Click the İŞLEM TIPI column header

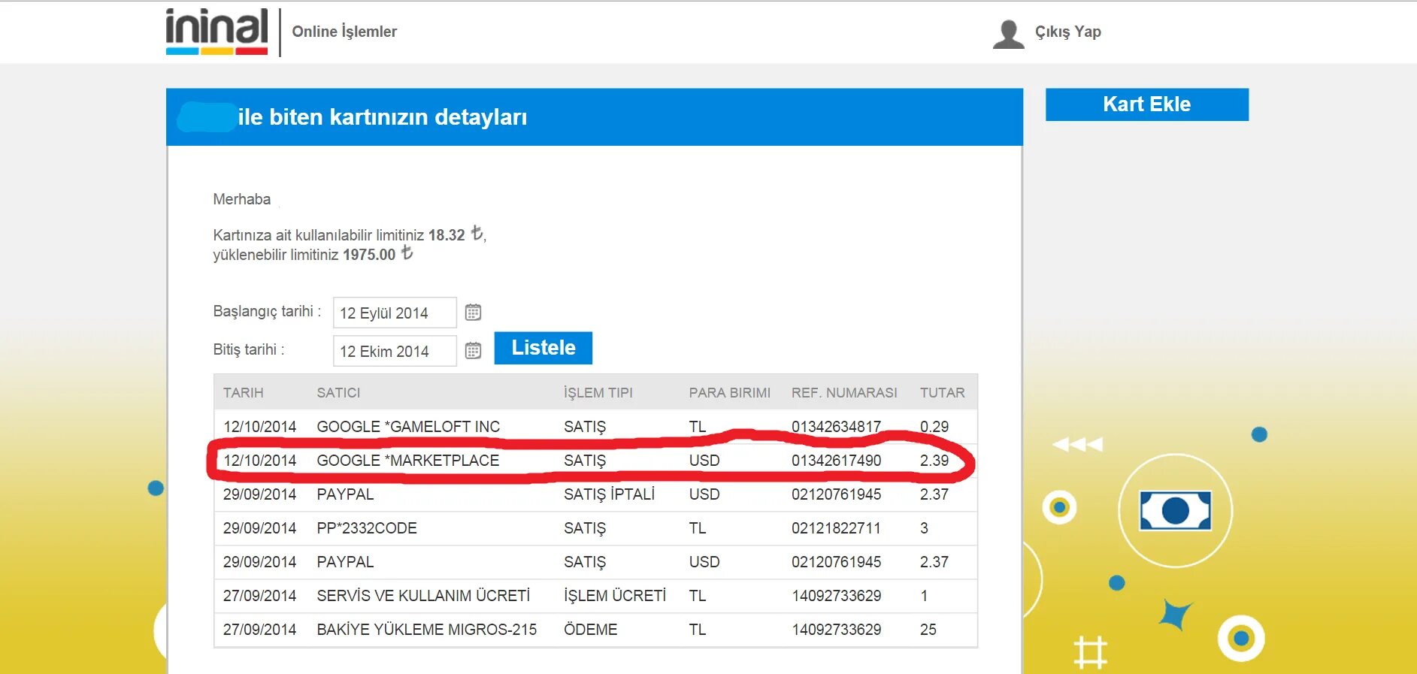[x=598, y=393]
